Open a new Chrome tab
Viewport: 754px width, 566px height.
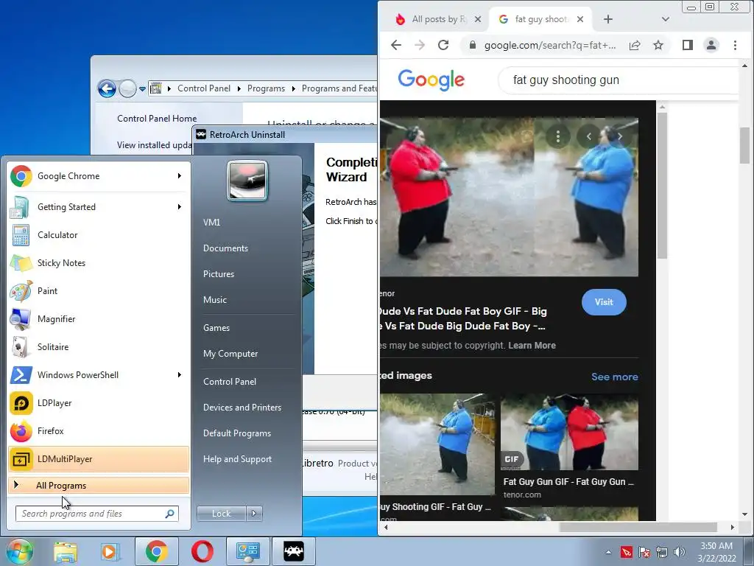pos(607,19)
